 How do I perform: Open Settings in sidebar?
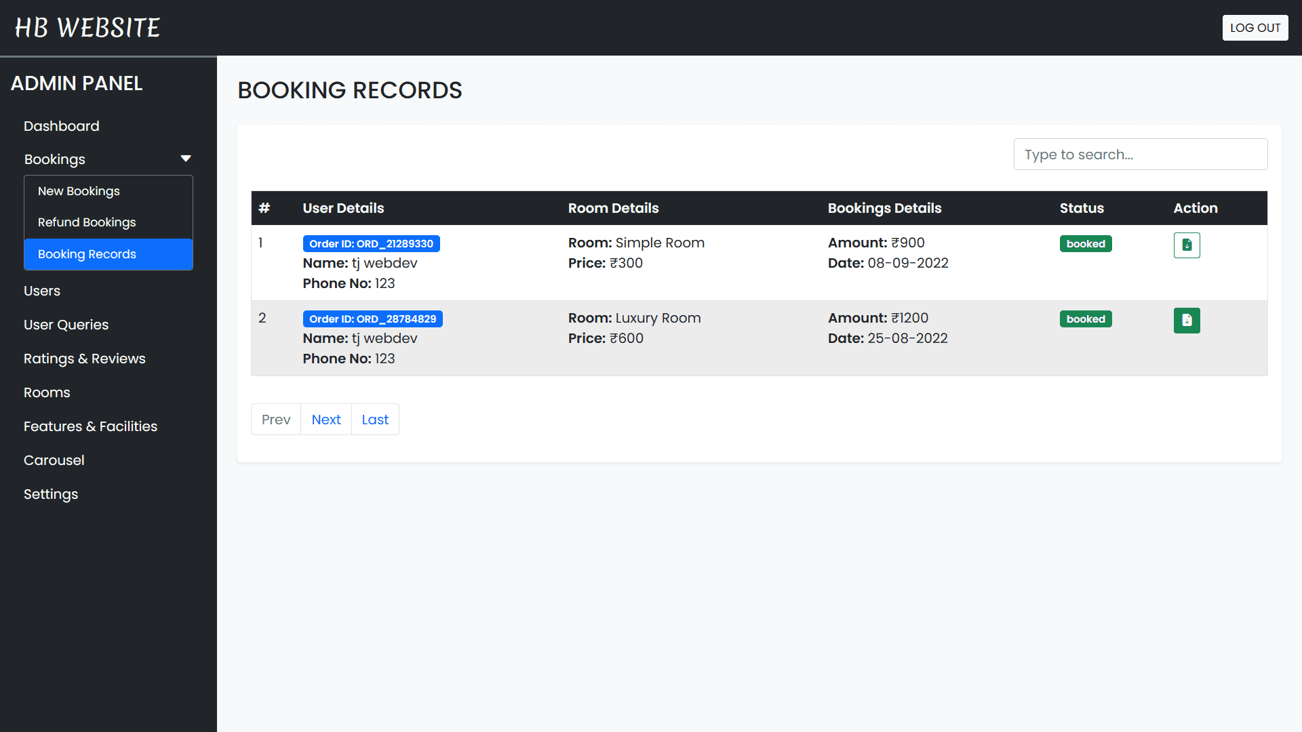[51, 494]
